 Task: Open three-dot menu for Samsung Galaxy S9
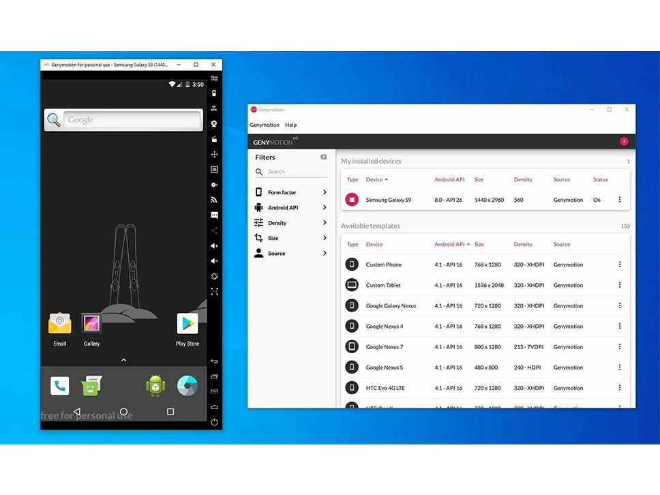pos(620,200)
